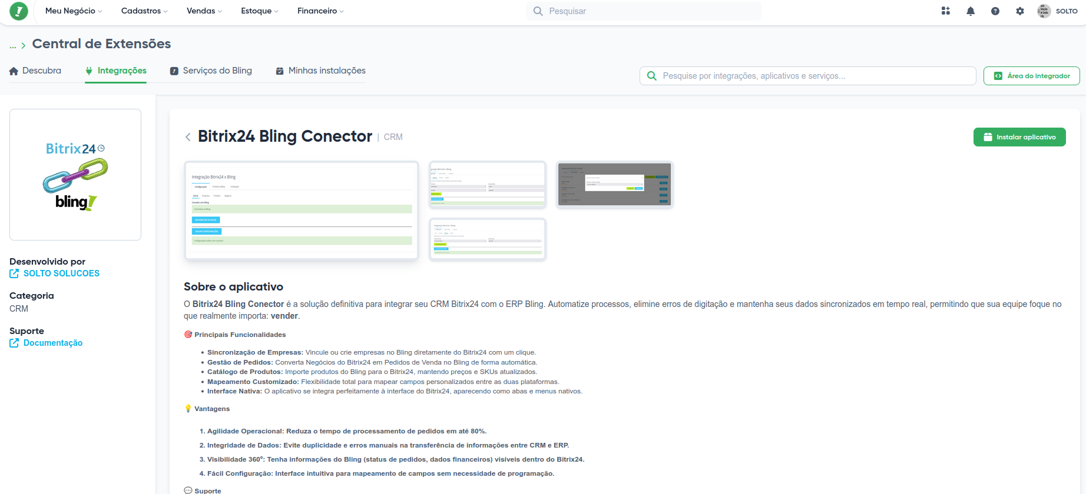Select the Integrações tab
This screenshot has height=494, width=1086.
[x=116, y=71]
